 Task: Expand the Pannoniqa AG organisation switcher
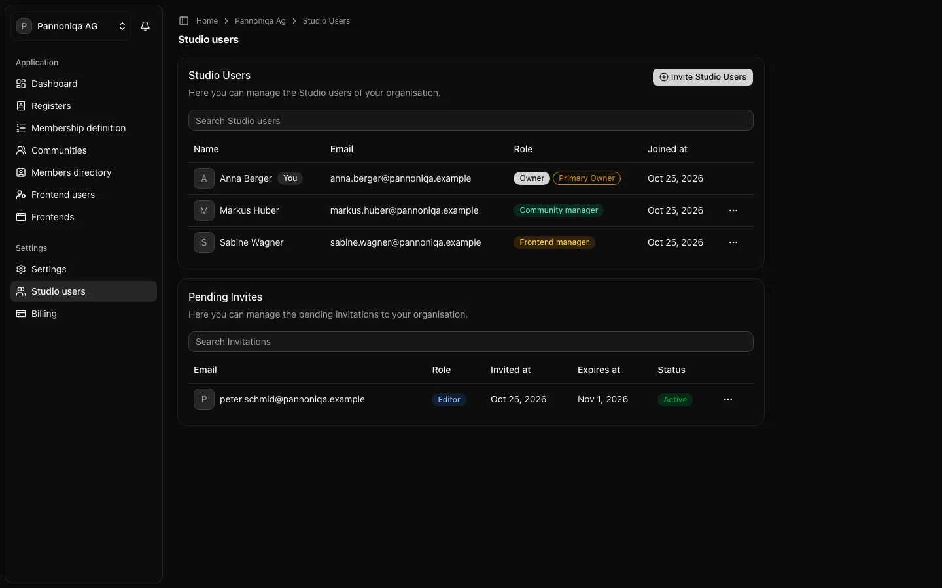71,26
